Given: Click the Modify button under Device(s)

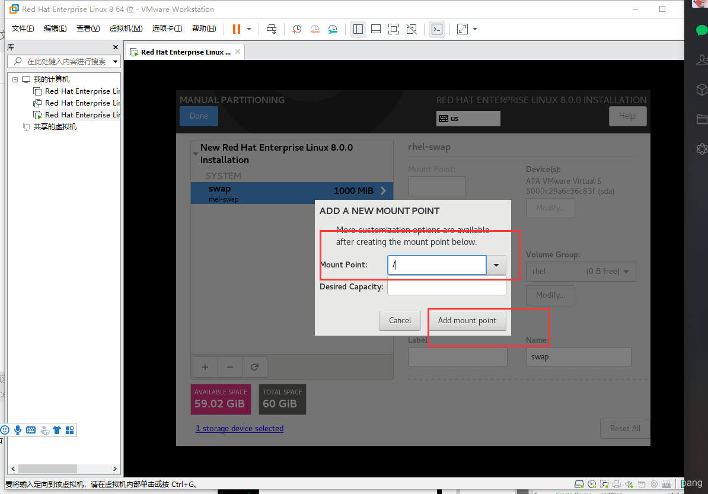Looking at the screenshot, I should (550, 208).
